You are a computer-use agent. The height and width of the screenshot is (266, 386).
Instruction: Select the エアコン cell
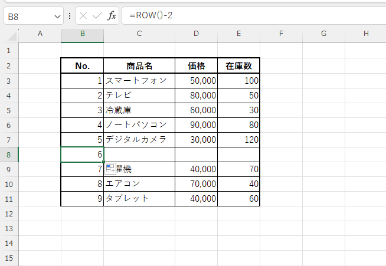[139, 184]
